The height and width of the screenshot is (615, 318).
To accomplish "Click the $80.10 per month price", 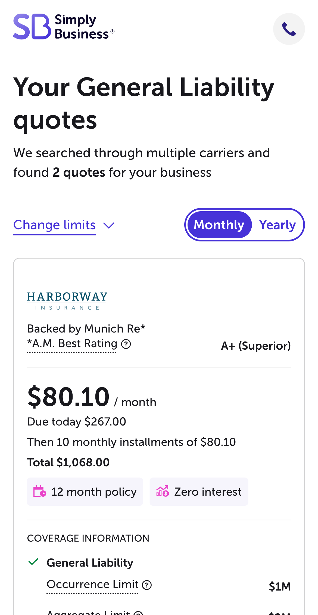I will pyautogui.click(x=68, y=397).
